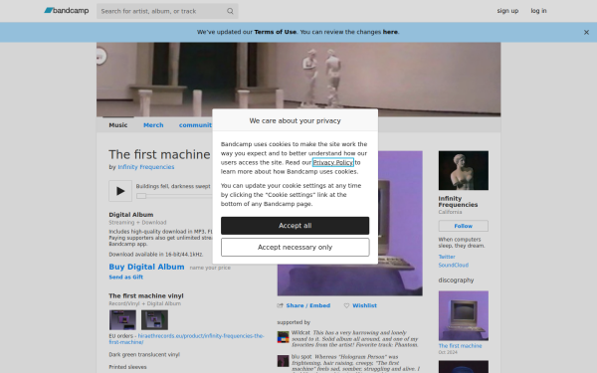Switch to the community tab
The height and width of the screenshot is (373, 597).
195,125
